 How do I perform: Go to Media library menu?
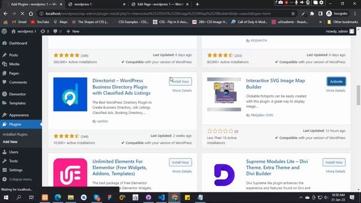pos(14,64)
